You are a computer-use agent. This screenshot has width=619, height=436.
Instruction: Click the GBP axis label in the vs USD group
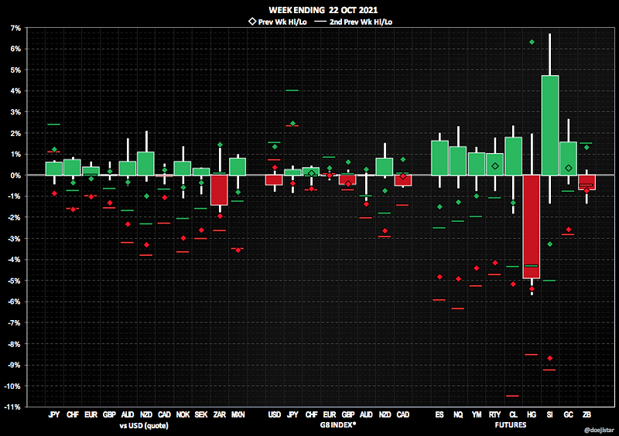[x=109, y=414]
